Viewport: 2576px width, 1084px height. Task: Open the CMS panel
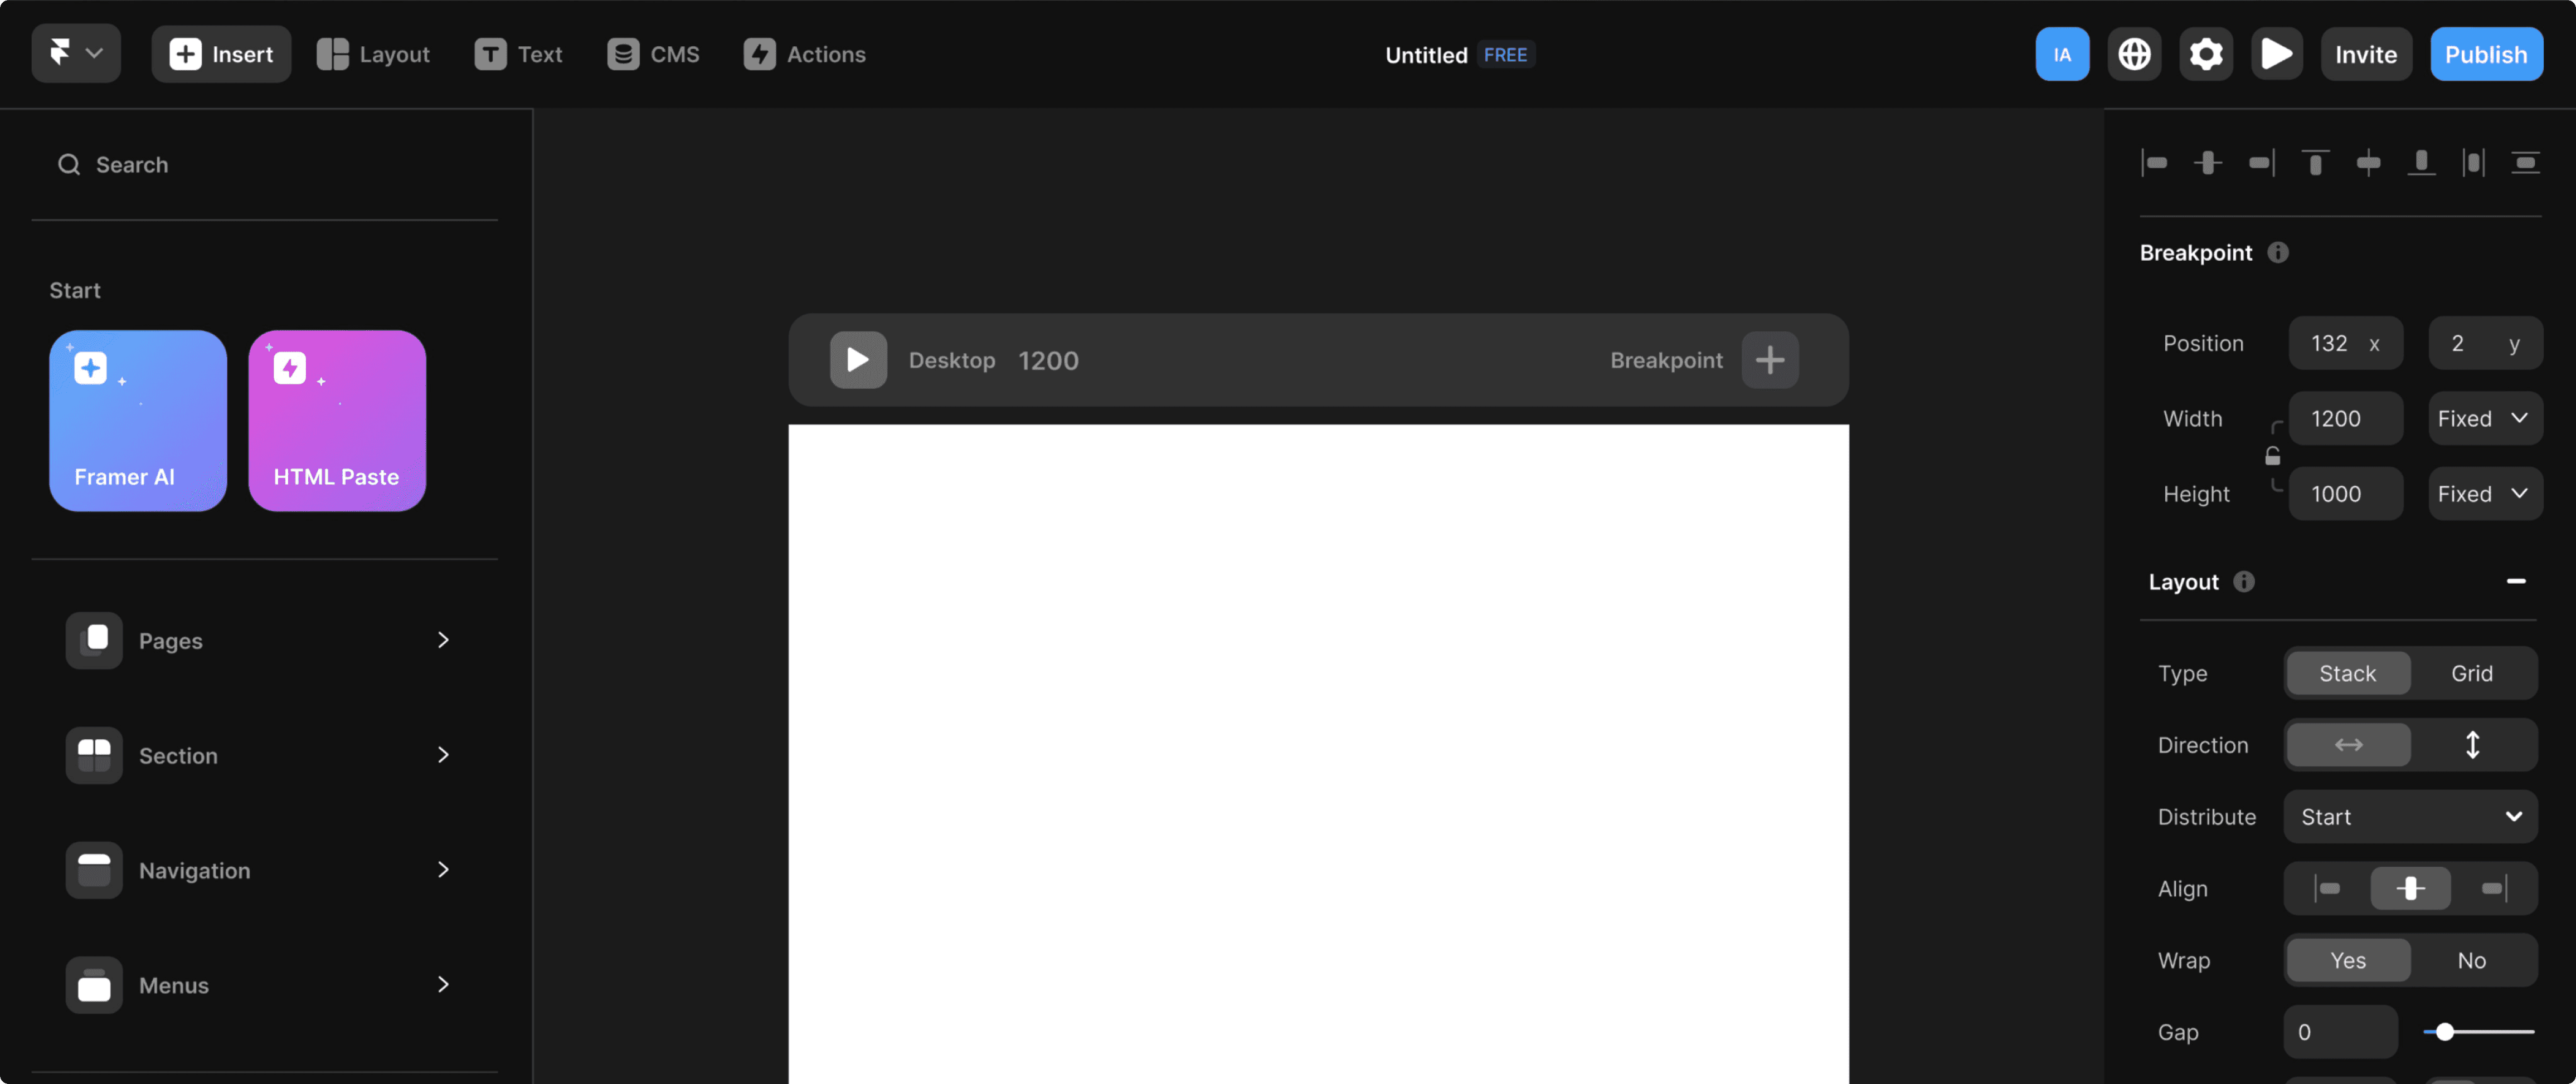[652, 54]
